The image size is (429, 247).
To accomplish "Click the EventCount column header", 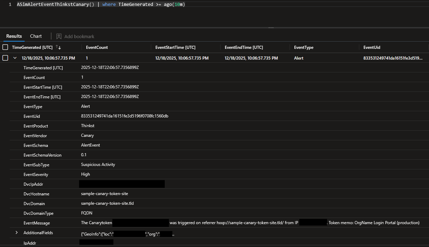I will [x=97, y=47].
